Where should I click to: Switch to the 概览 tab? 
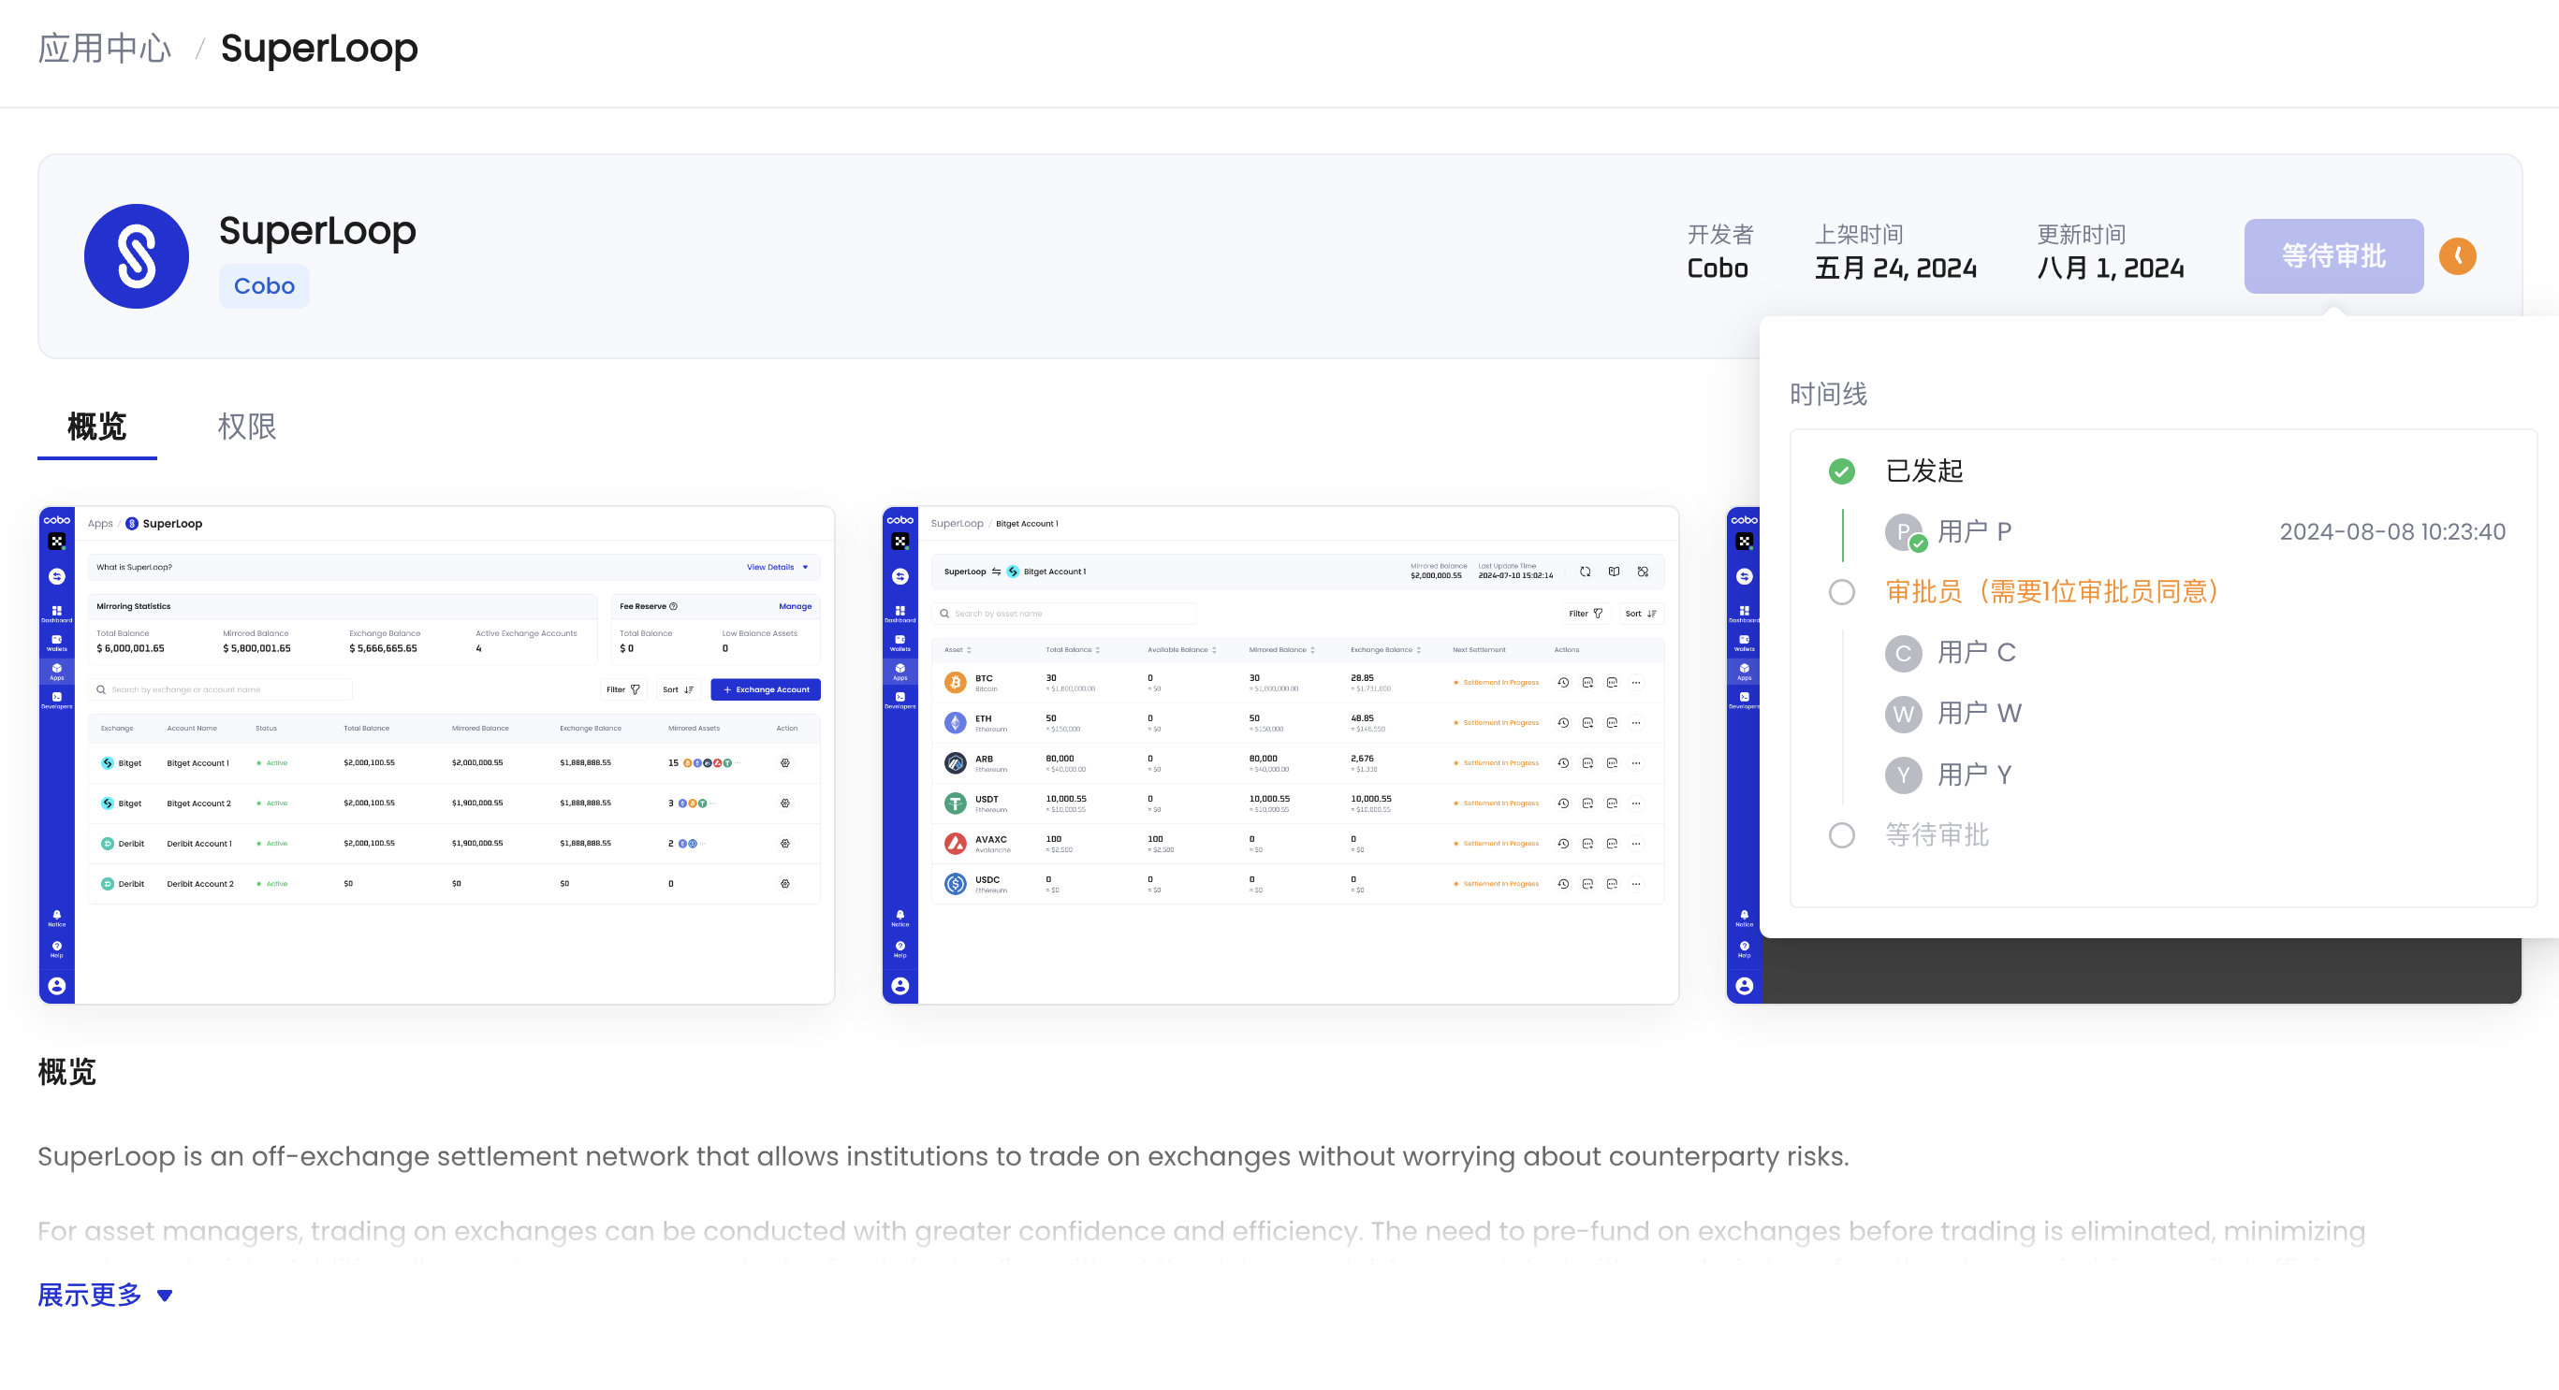point(96,427)
